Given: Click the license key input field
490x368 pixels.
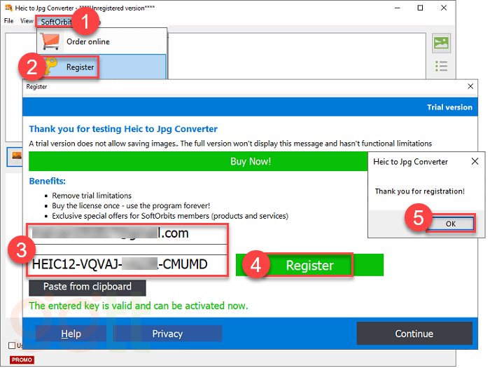Looking at the screenshot, I should (x=129, y=266).
